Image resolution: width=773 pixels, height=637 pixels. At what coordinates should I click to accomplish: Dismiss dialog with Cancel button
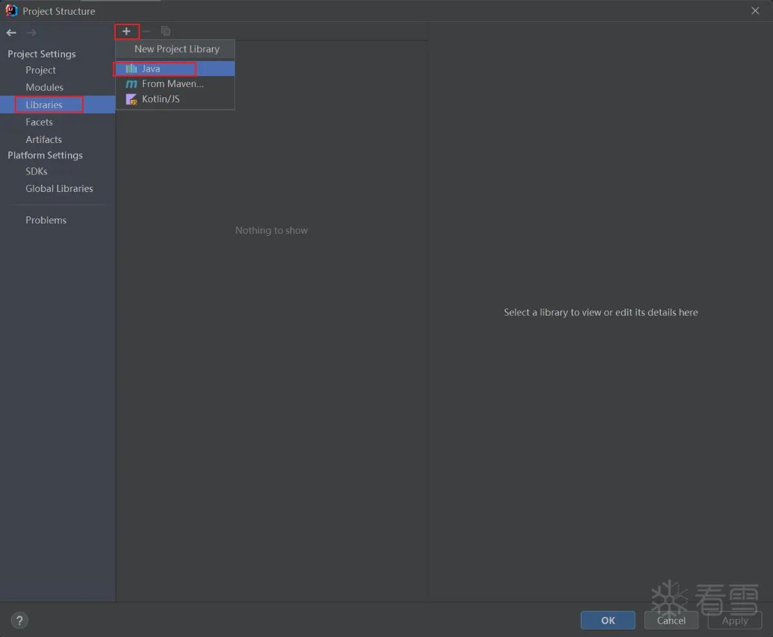pos(671,620)
